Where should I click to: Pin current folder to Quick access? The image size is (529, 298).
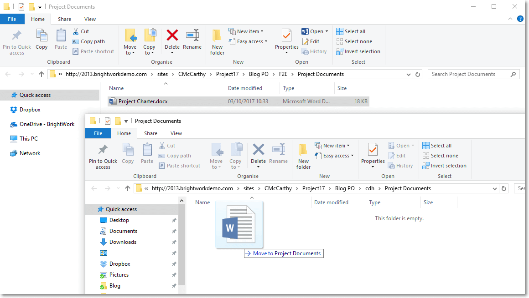pyautogui.click(x=17, y=42)
